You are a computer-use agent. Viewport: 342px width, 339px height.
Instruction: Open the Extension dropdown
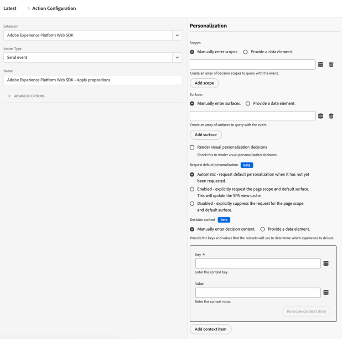(x=177, y=35)
